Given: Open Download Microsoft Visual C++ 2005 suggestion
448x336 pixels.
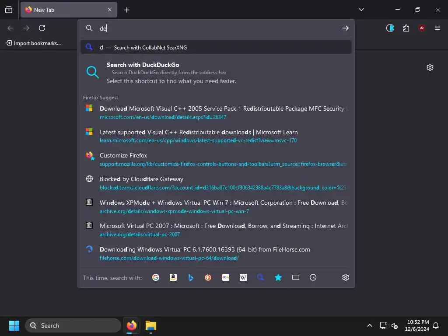Looking at the screenshot, I should pos(216,112).
